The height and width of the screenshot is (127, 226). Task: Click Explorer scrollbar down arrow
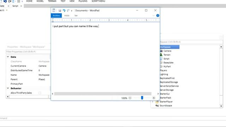coord(221,106)
